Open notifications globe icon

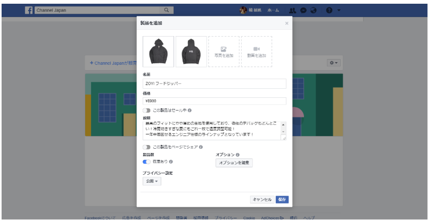click(314, 10)
